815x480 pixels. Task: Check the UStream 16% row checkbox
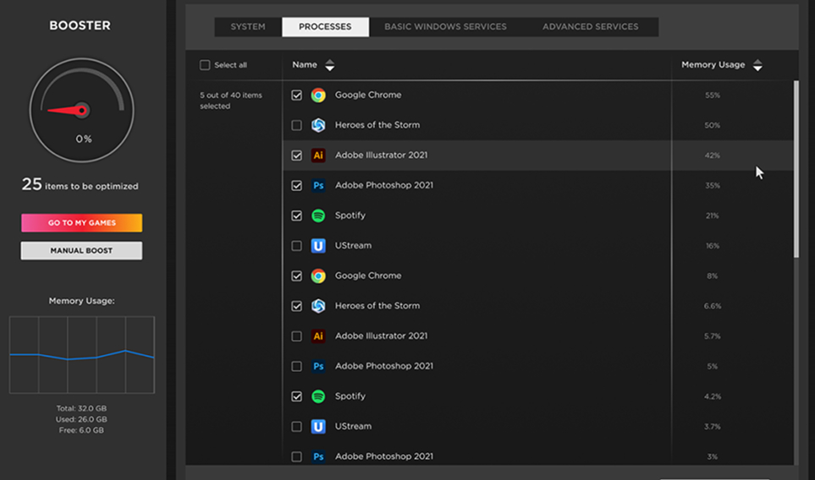[296, 246]
